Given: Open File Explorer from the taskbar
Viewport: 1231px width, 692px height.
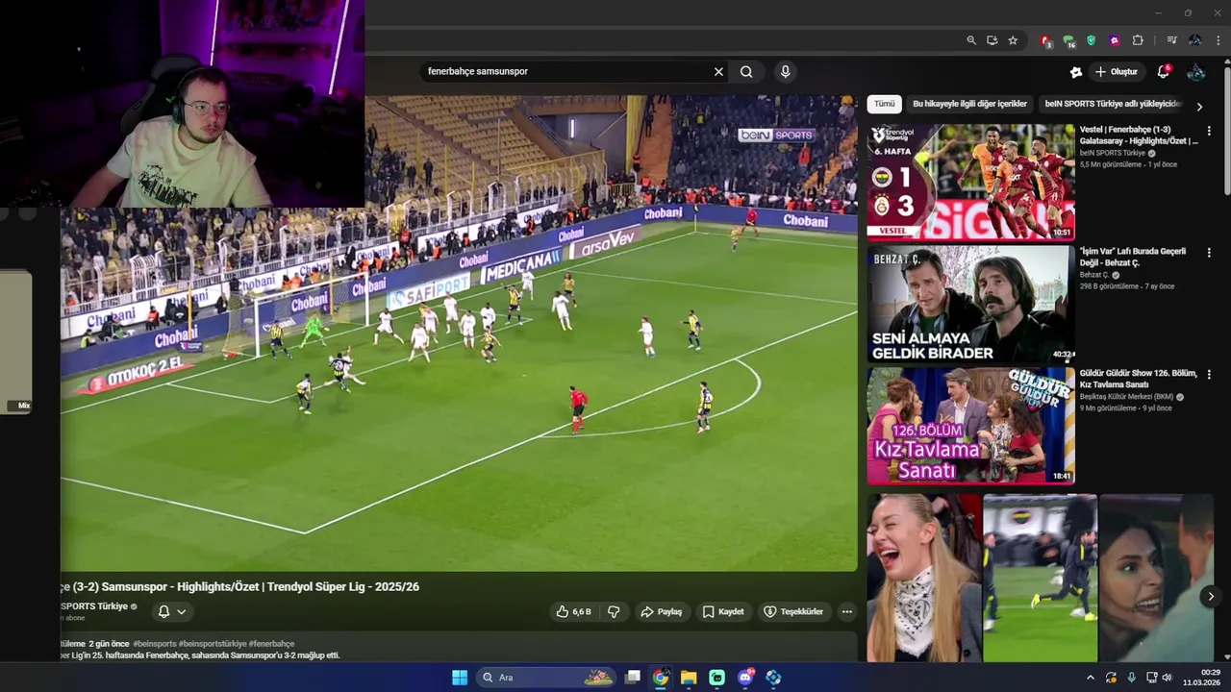Looking at the screenshot, I should [689, 678].
